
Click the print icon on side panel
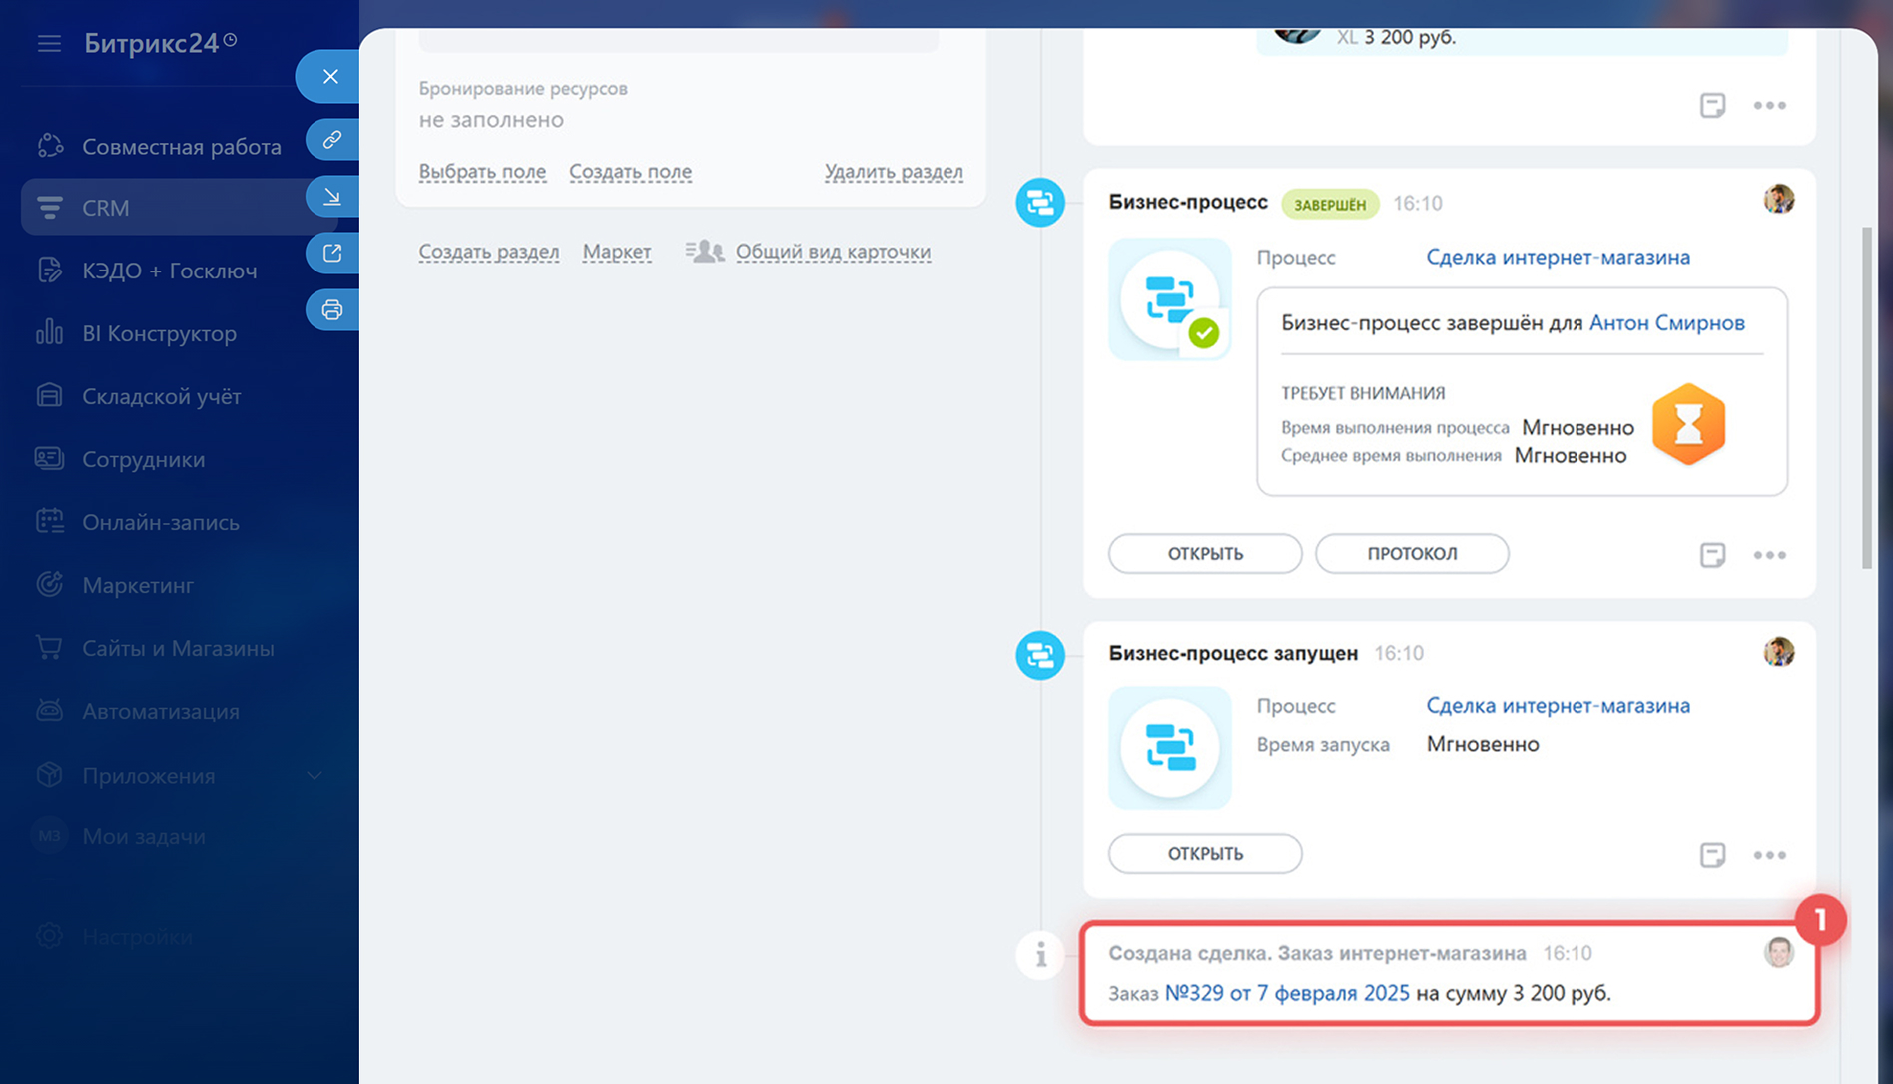(332, 310)
